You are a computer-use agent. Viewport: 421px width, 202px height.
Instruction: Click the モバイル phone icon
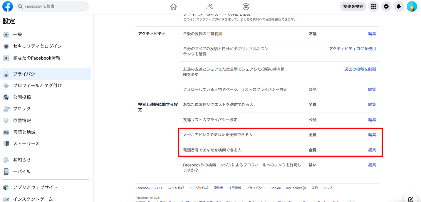[6, 171]
